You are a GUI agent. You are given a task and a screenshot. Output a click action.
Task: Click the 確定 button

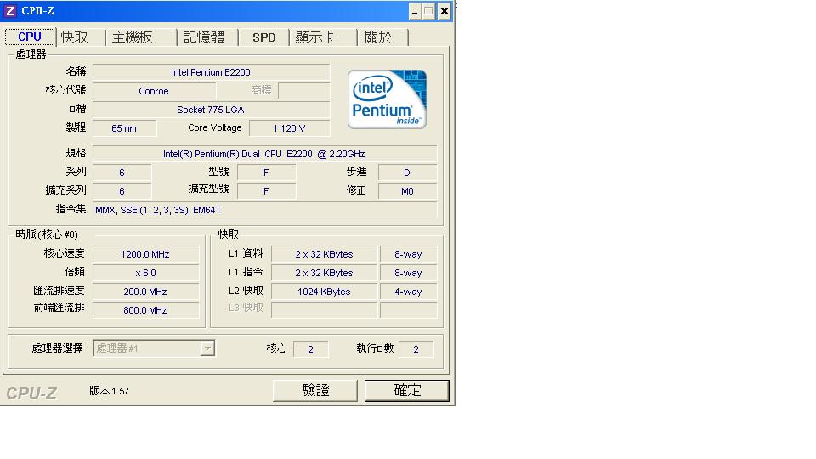click(x=407, y=390)
